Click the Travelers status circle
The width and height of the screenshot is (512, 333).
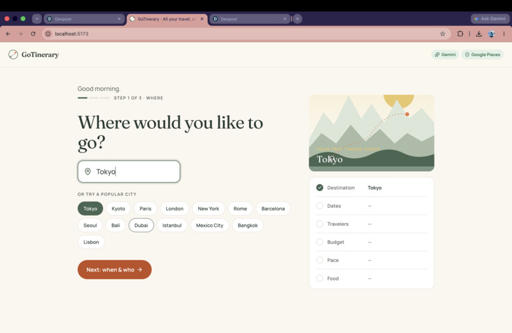coord(320,224)
